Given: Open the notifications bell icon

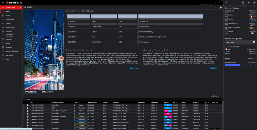Looking at the screenshot, I should coord(249,2).
